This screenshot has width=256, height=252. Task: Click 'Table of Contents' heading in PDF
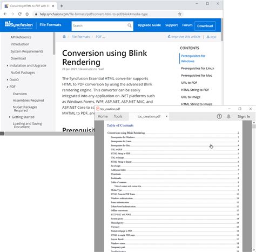click(x=120, y=125)
